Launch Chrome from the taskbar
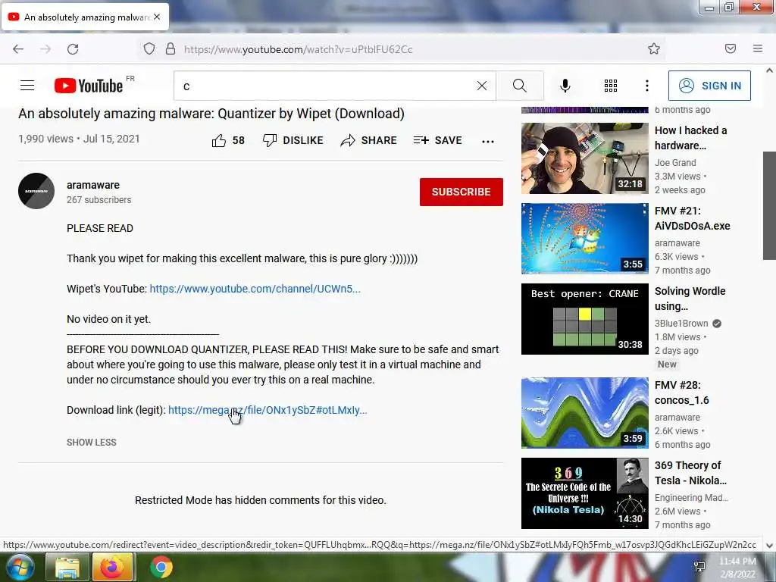Image resolution: width=776 pixels, height=582 pixels. pyautogui.click(x=161, y=567)
